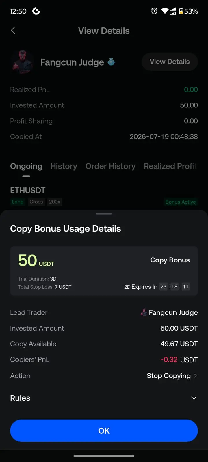The height and width of the screenshot is (462, 208).
Task: Tap the battery indicator in the status bar
Action: 188,11
